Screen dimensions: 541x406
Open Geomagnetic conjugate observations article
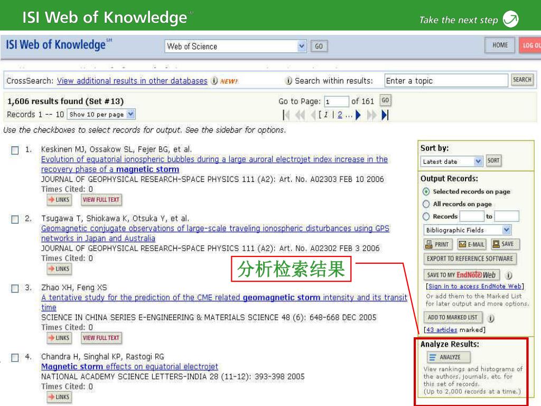(215, 233)
